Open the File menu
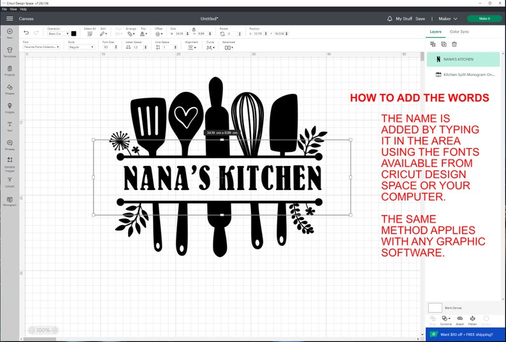506x342 pixels. pos(4,9)
